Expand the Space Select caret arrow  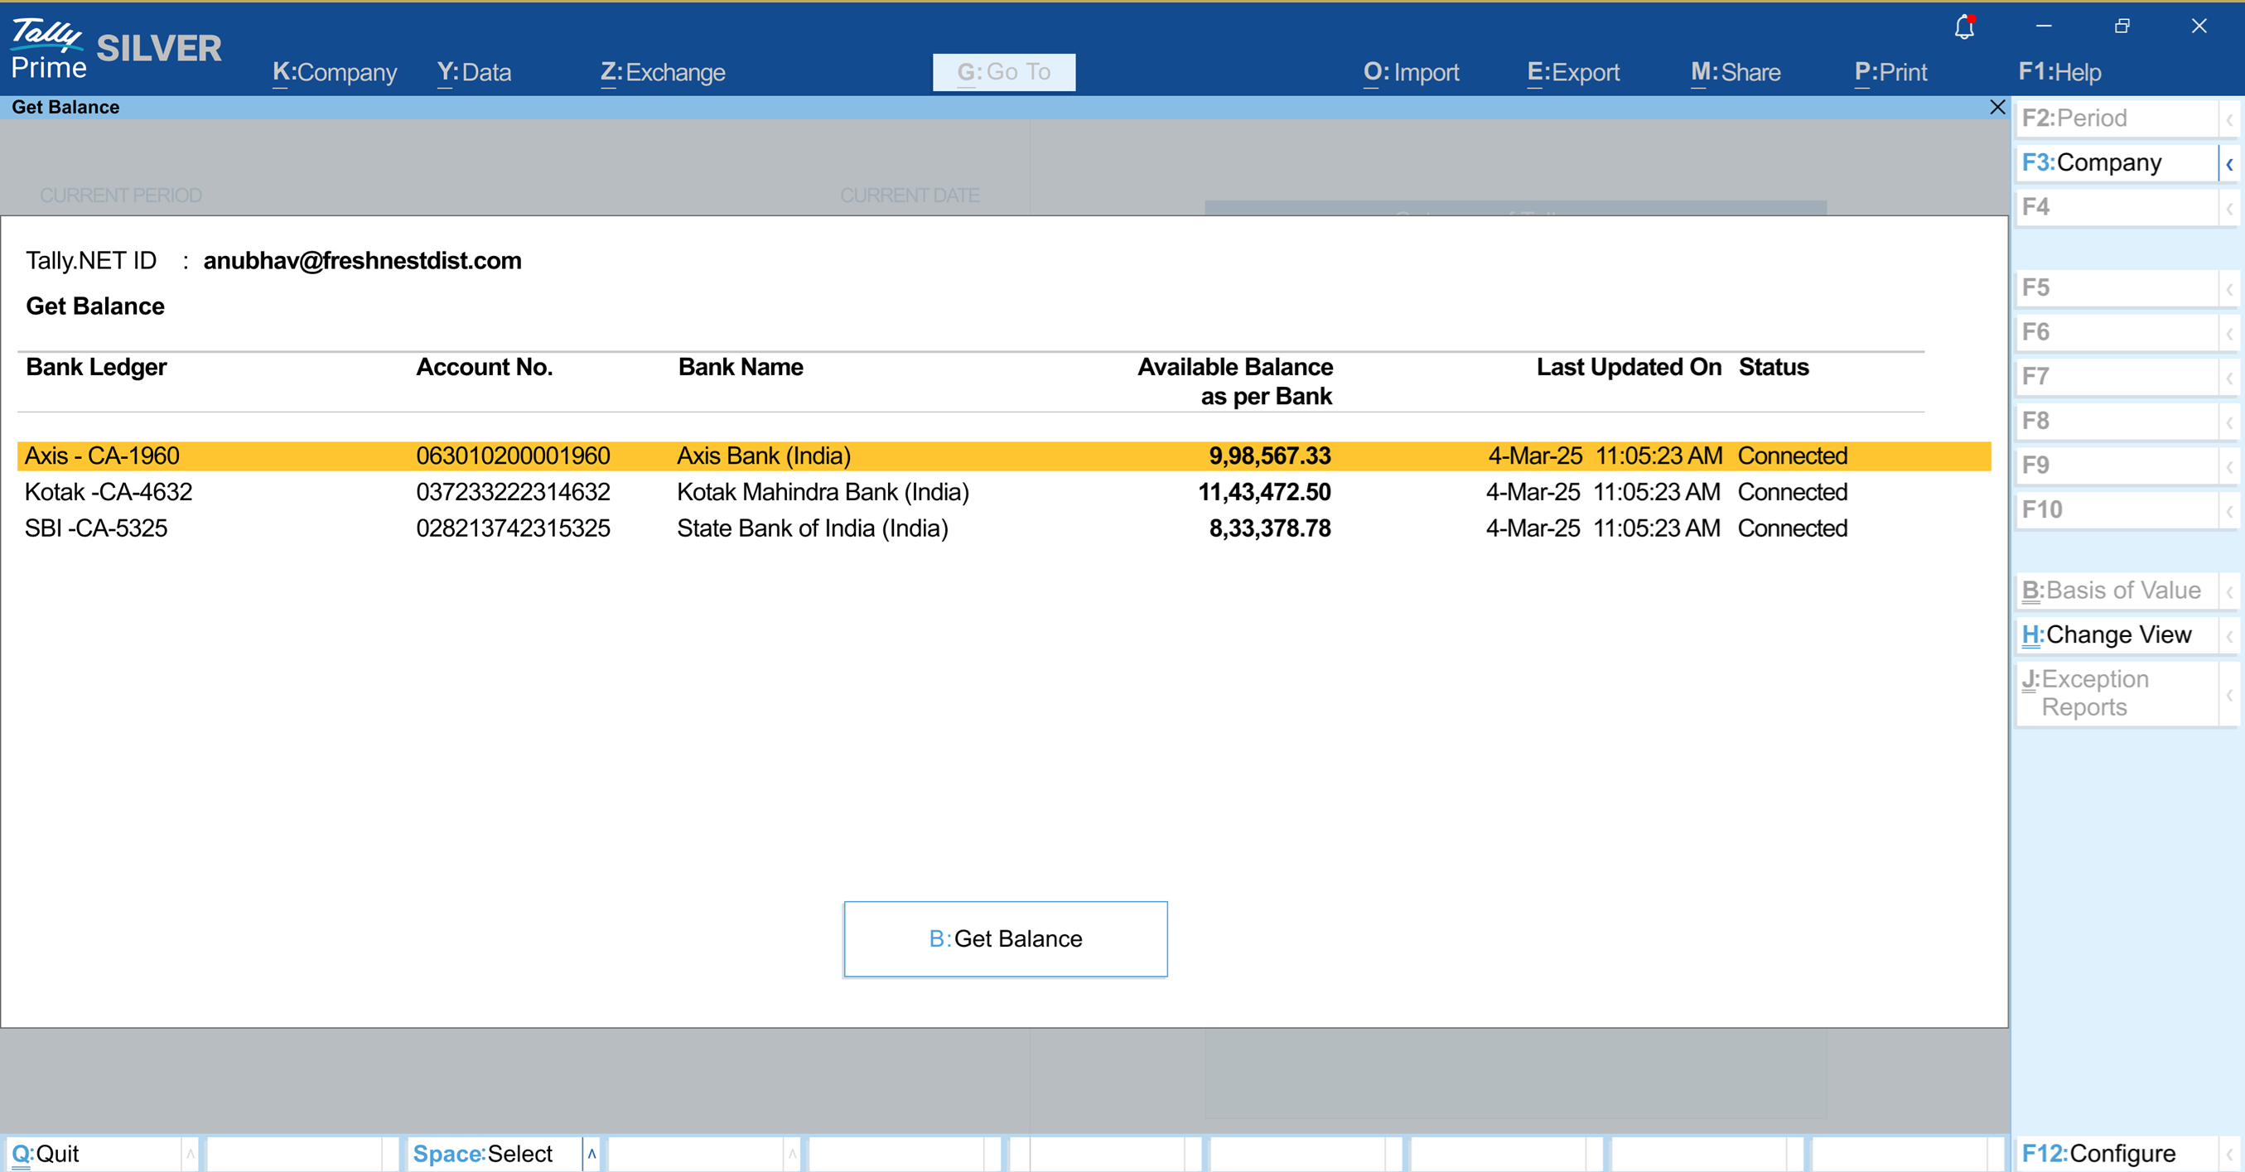click(x=591, y=1154)
